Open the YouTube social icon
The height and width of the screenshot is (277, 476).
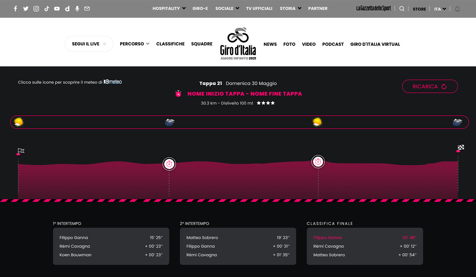[x=57, y=9]
